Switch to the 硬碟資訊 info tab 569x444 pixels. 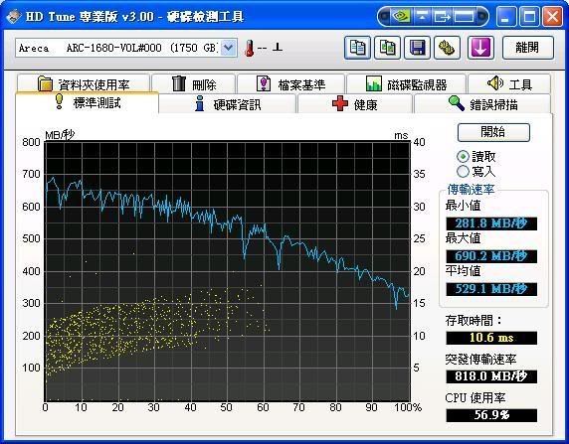[x=228, y=104]
